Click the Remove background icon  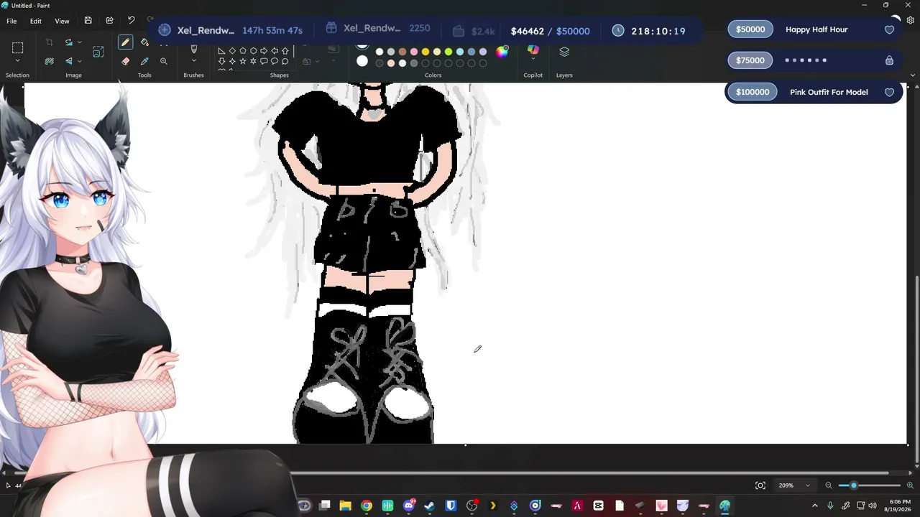(49, 61)
